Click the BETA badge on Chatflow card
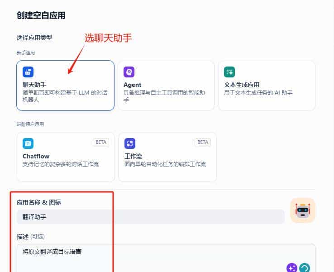 click(x=101, y=142)
